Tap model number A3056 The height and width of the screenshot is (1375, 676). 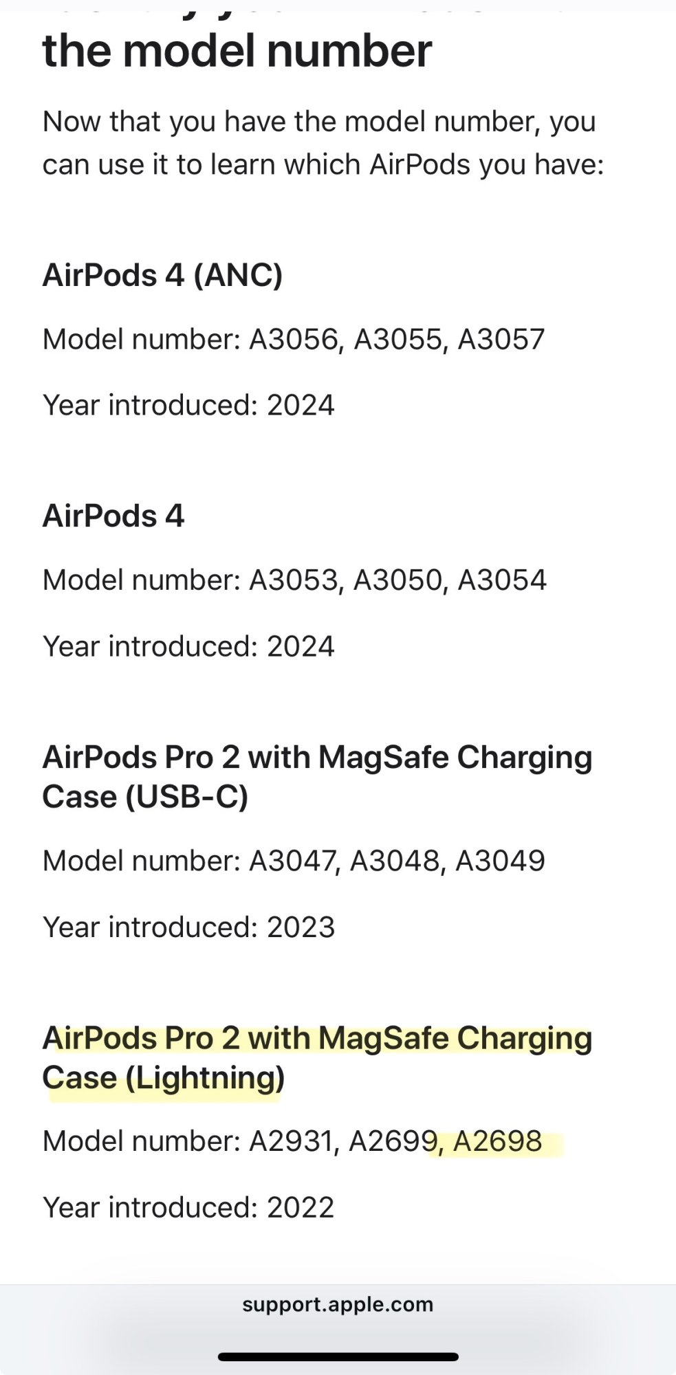click(x=294, y=340)
